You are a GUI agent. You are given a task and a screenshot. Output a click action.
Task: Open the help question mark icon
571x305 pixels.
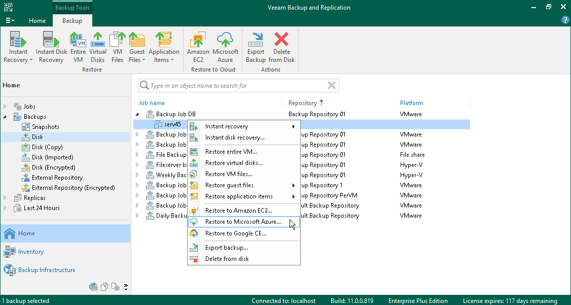(565, 20)
